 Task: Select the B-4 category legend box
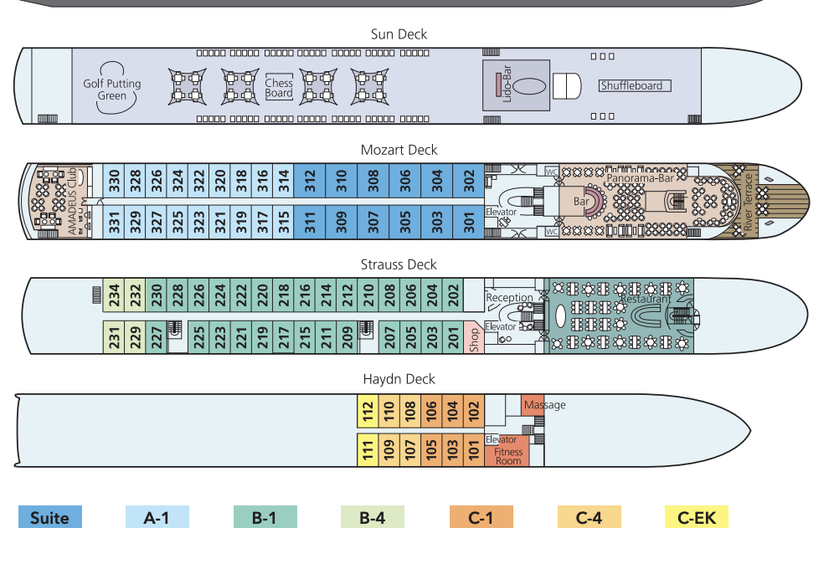(372, 516)
